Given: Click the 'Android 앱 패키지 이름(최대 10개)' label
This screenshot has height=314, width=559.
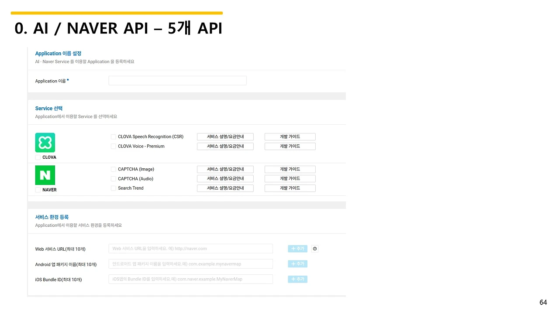Looking at the screenshot, I should click(66, 264).
